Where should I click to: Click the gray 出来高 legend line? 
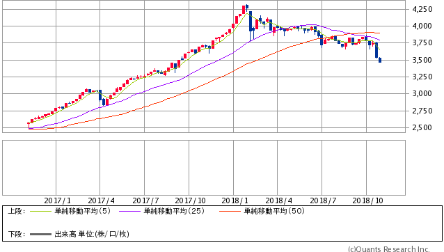pyautogui.click(x=41, y=235)
